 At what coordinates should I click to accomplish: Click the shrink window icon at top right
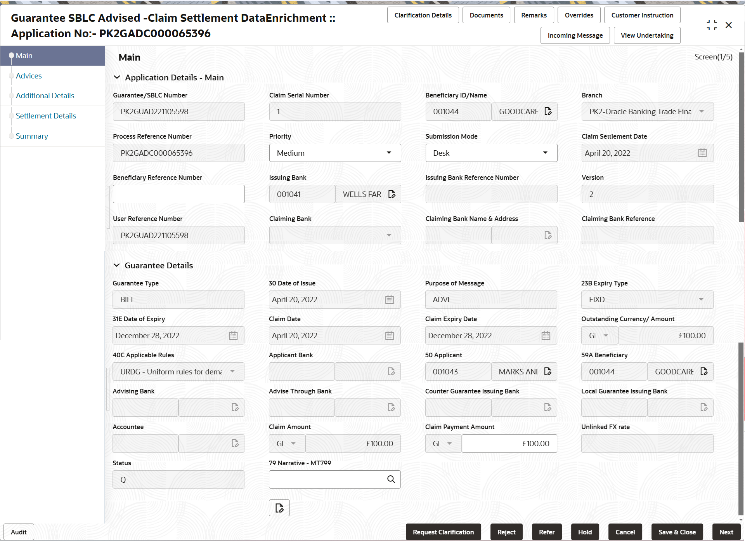tap(712, 25)
